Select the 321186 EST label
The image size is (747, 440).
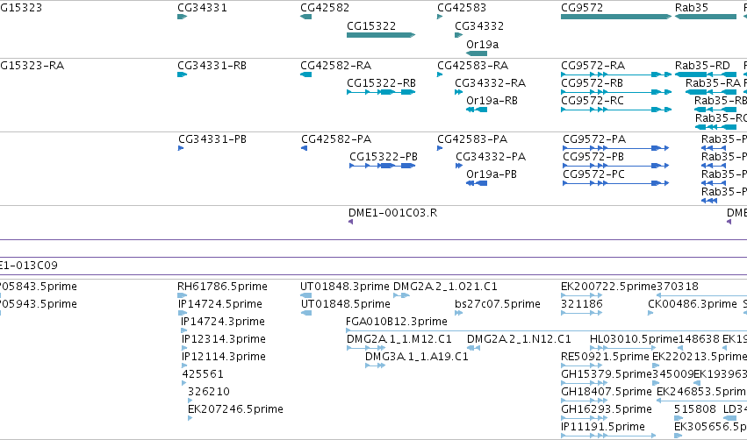(582, 304)
